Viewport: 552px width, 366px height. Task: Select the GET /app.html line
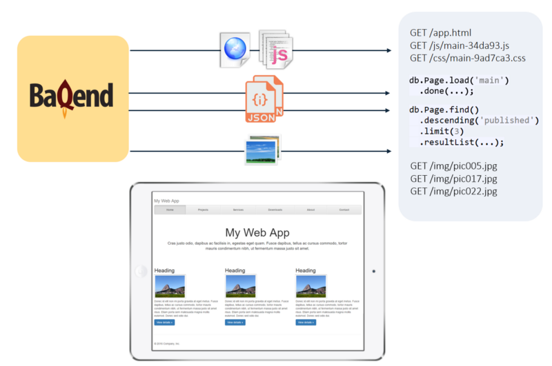(x=440, y=33)
